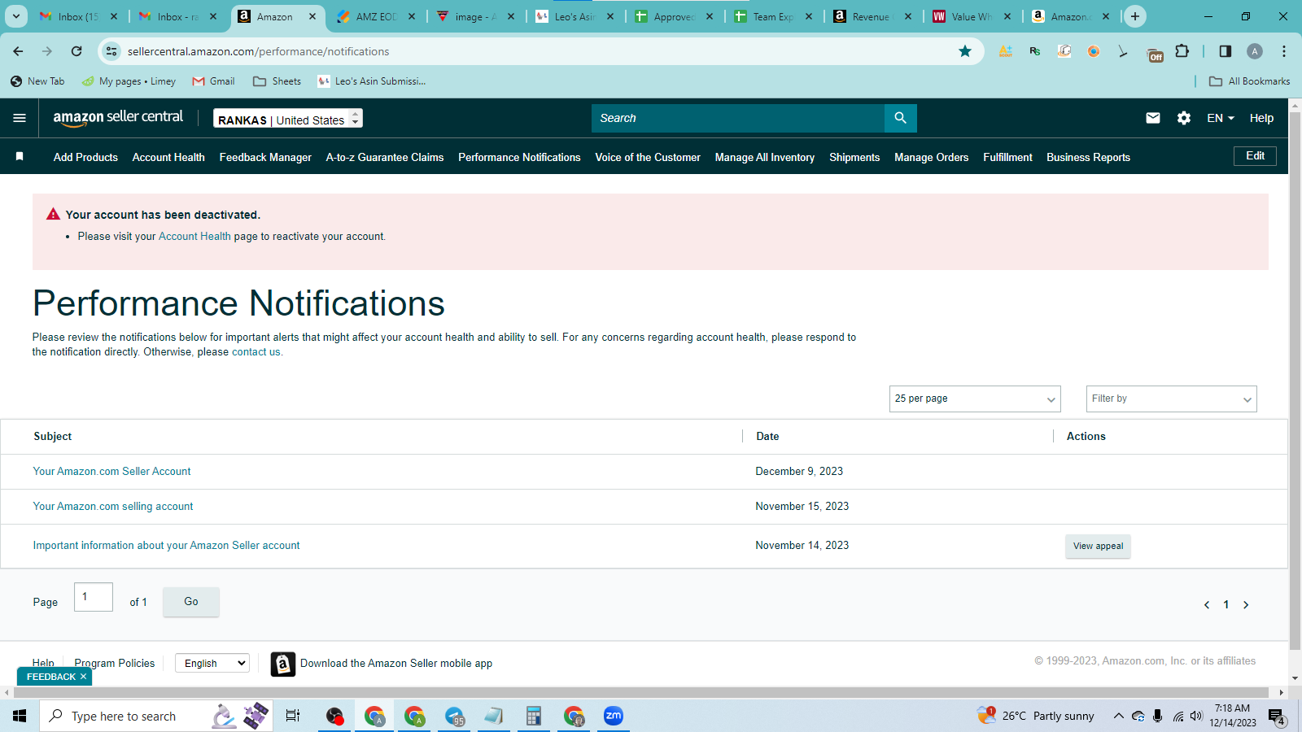Click the Edit button in the nav bar
1302x732 pixels.
[x=1256, y=156]
